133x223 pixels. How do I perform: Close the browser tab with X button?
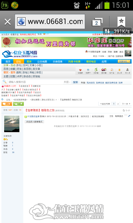click(x=7, y=22)
